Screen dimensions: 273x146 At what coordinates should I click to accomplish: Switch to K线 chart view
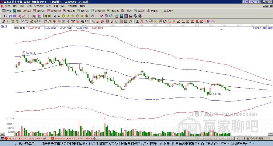(x=27, y=11)
